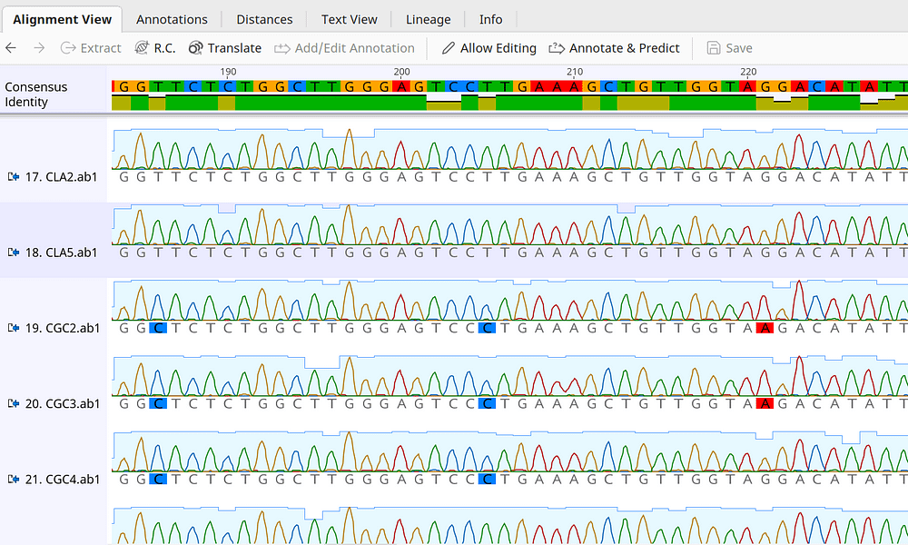The height and width of the screenshot is (545, 908).
Task: Click the arrow icon beside 19. CGC2.ab1
Action: pos(14,328)
